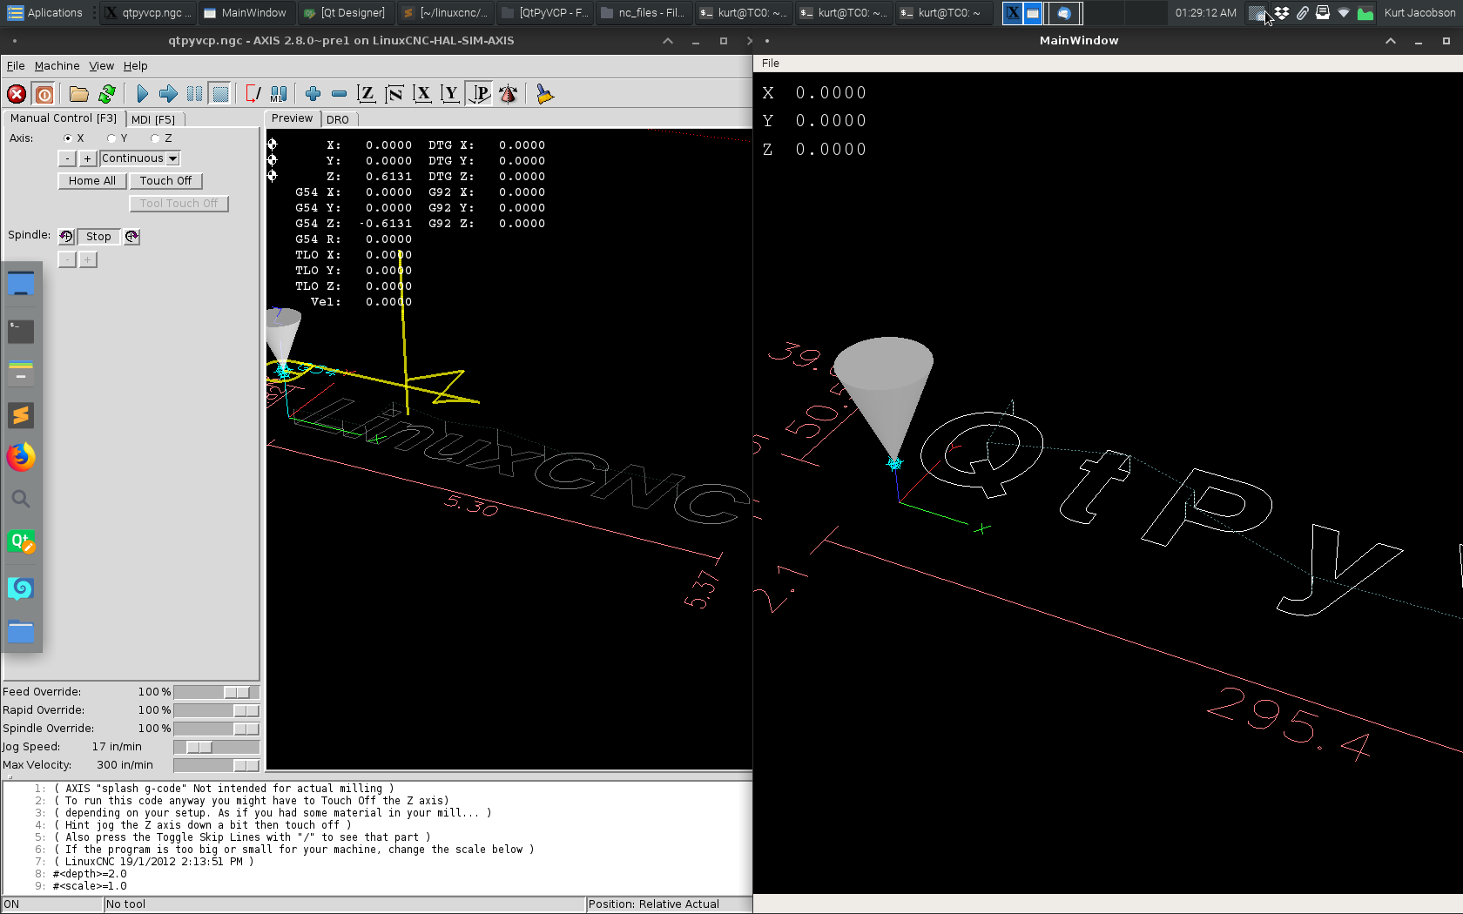Open Dropbox from the system tray
The image size is (1463, 914).
pos(1281,13)
